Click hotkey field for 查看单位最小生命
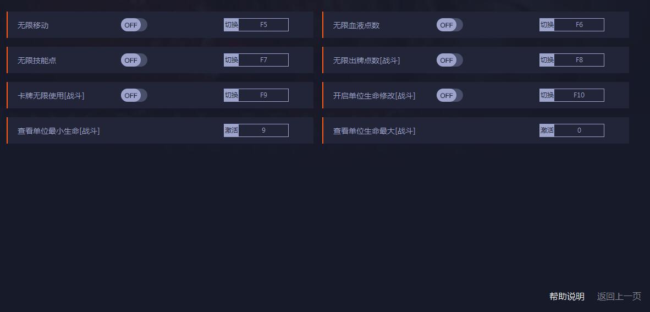Image resolution: width=650 pixels, height=312 pixels. [263, 130]
